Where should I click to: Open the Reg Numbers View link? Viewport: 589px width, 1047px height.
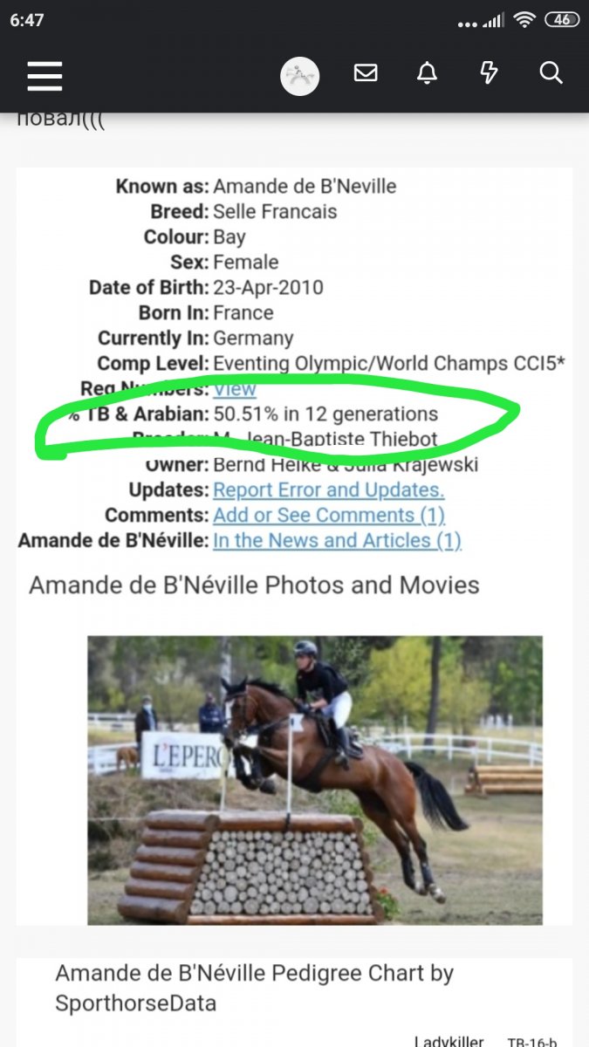click(x=235, y=388)
